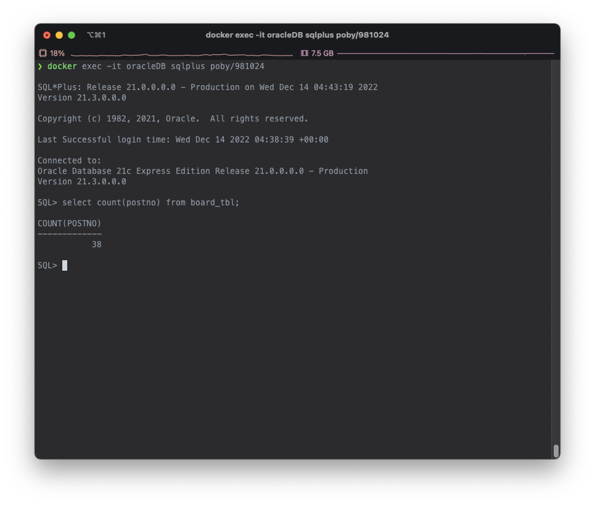Screen dimensions: 595x505
Task: Click the 'SQL*Plus: Release 21.0.0.0.0' line
Action: [x=208, y=88]
